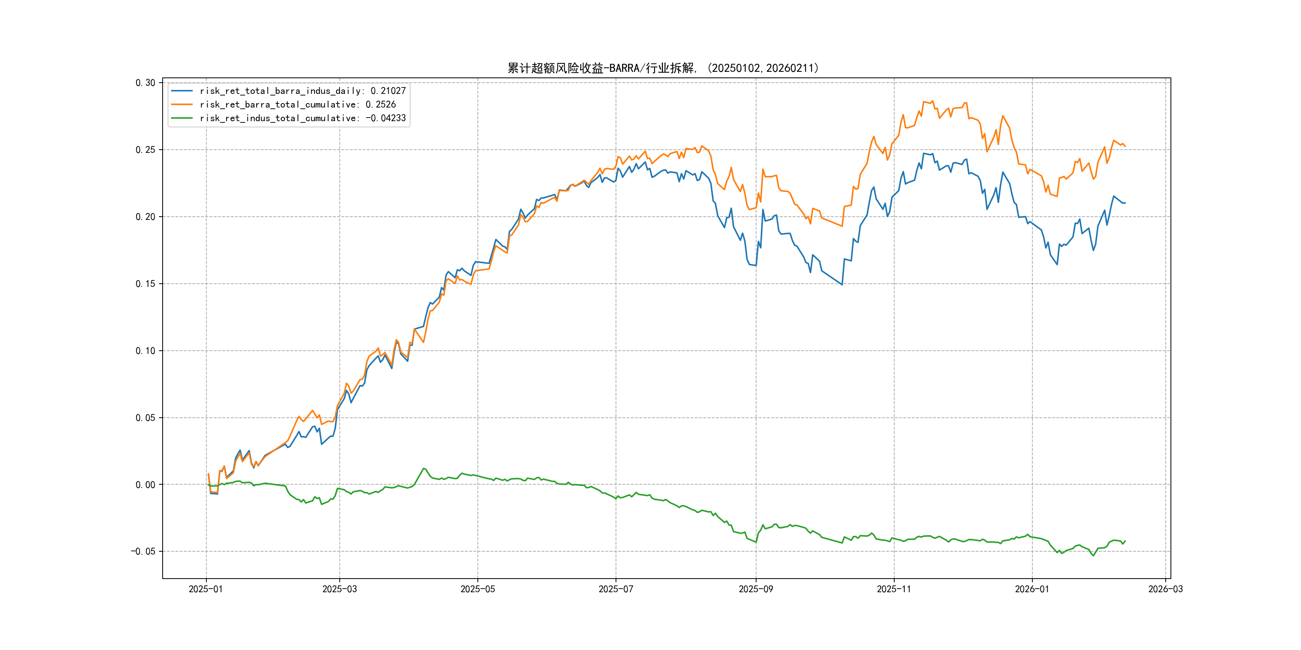Screen dimensions: 1301x650
Task: Select the risk_ret_total_barra_indus_daily legend label
Action: click(x=302, y=91)
